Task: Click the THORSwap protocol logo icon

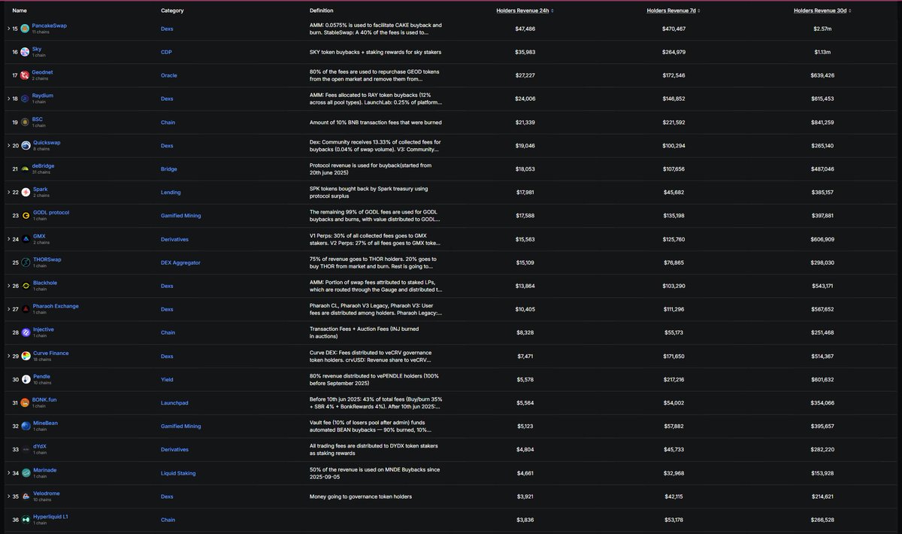Action: (26, 262)
